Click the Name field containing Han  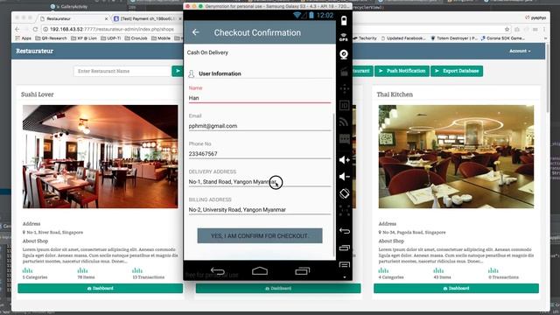260,98
